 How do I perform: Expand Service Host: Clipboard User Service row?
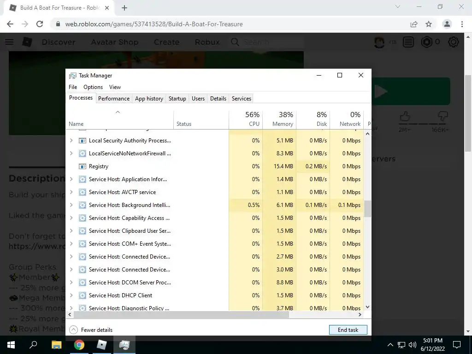[71, 231]
